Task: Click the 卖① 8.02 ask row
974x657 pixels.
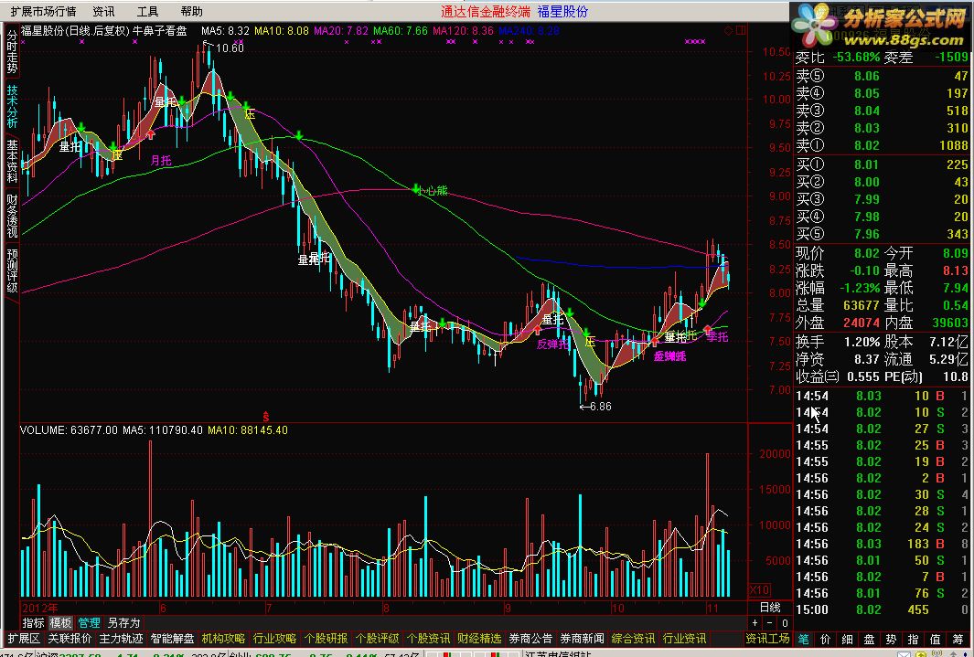Action: point(882,145)
